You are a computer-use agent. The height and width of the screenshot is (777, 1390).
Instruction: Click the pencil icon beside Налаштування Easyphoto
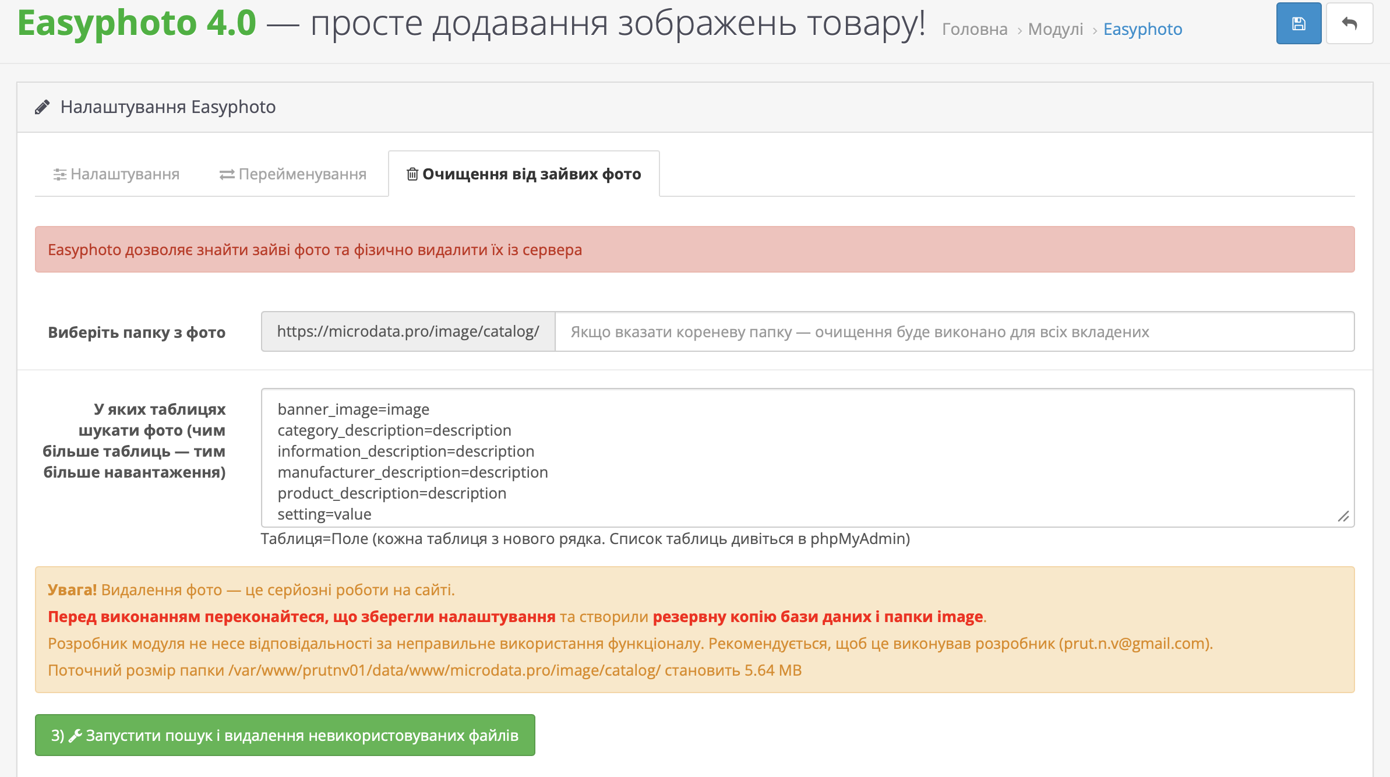(x=42, y=107)
